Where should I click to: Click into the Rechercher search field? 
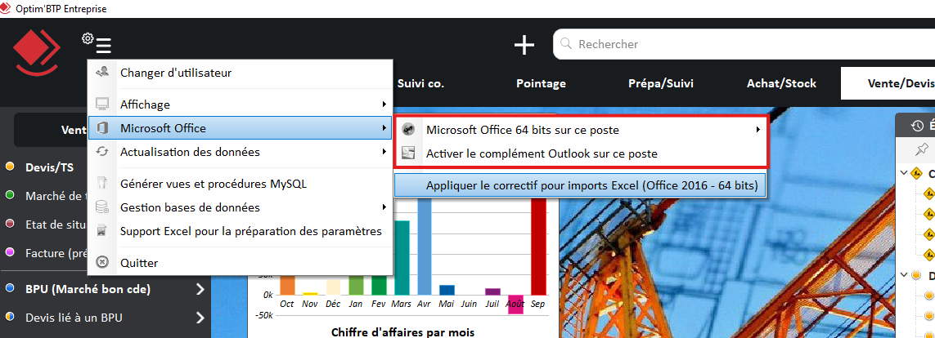(736, 44)
